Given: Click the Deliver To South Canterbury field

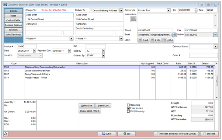Looking at the screenshot, I should [x=99, y=28].
